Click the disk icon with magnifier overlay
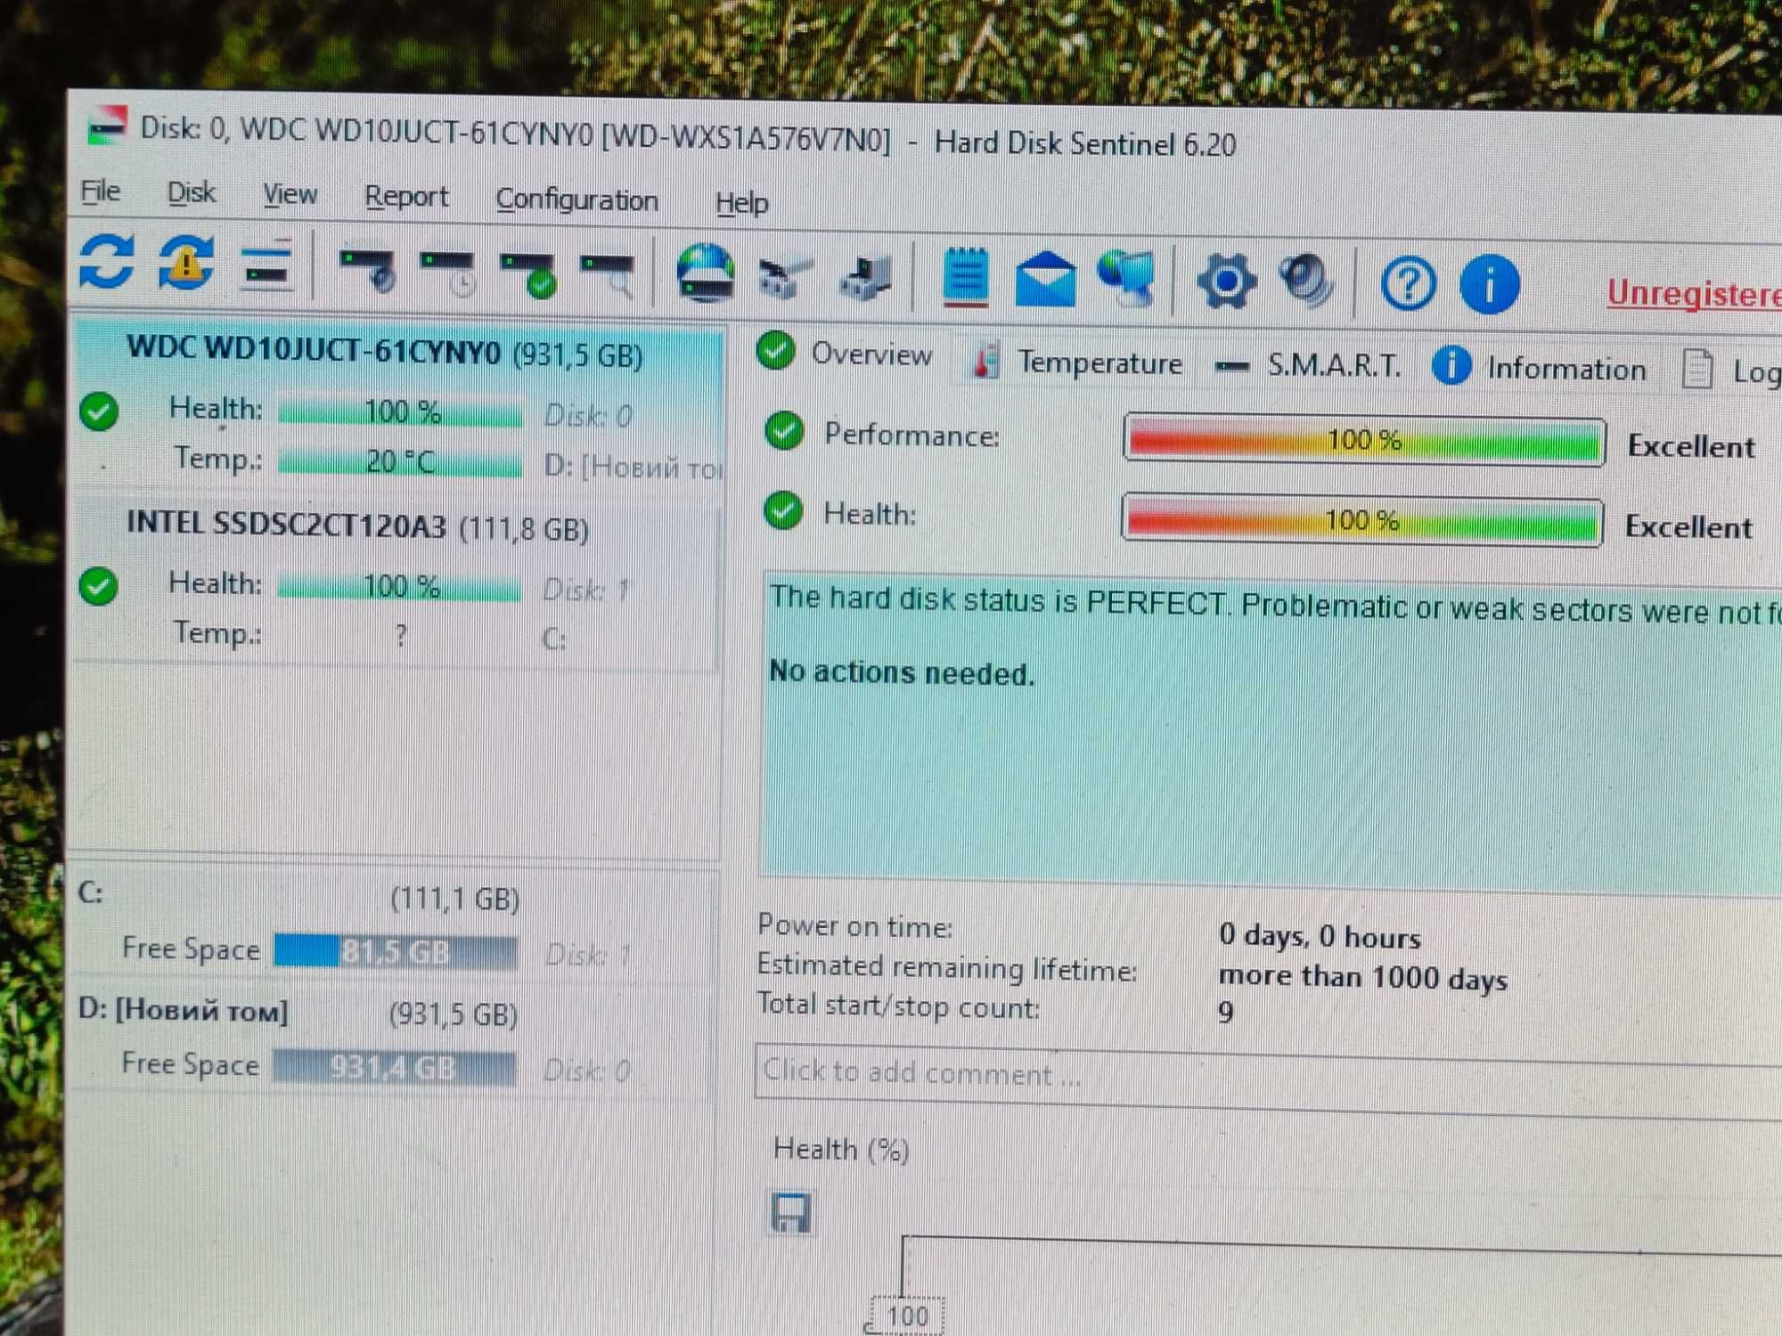This screenshot has width=1782, height=1336. 609,276
